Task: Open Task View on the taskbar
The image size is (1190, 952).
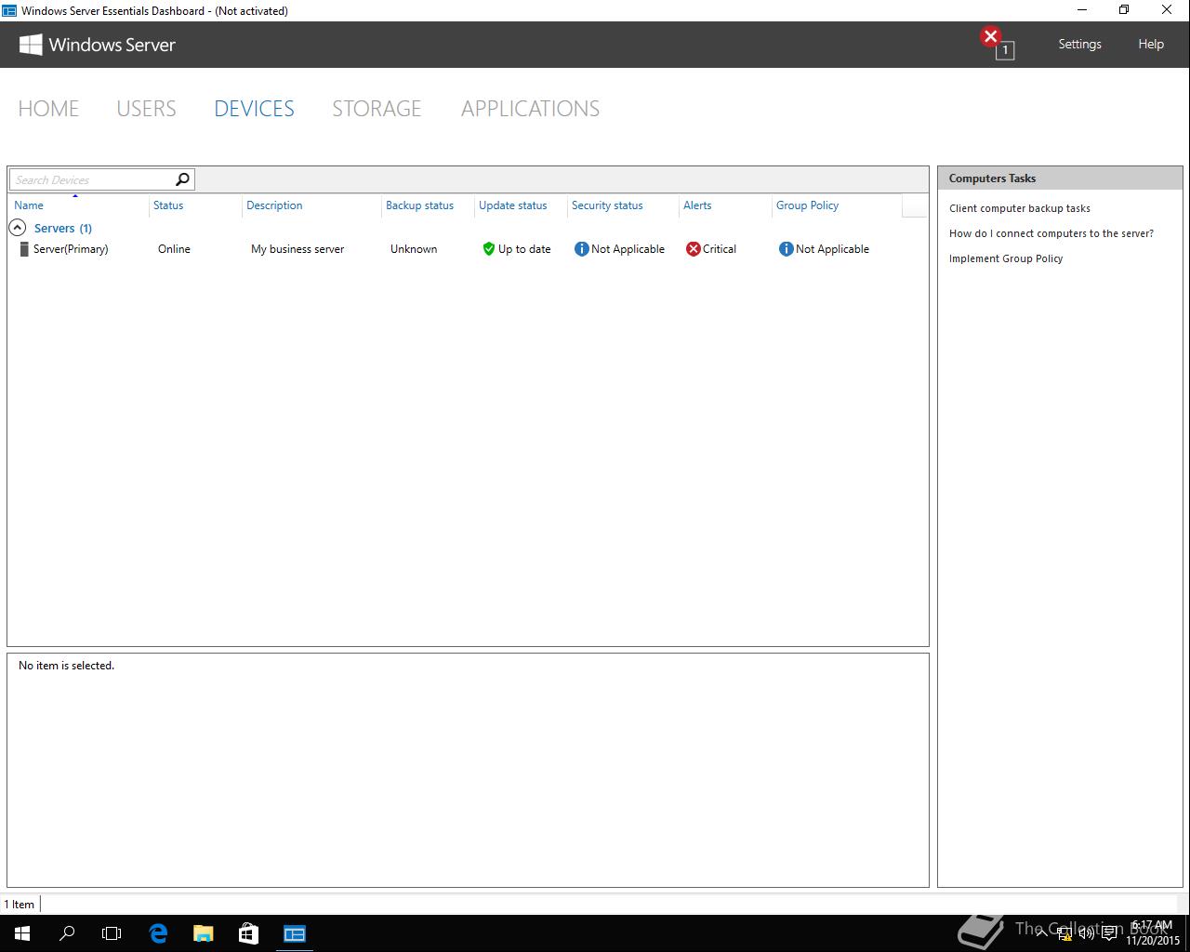Action: click(112, 933)
